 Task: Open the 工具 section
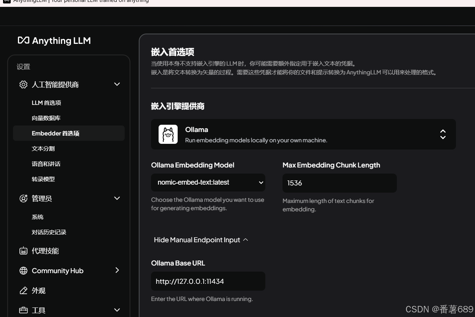coord(39,310)
